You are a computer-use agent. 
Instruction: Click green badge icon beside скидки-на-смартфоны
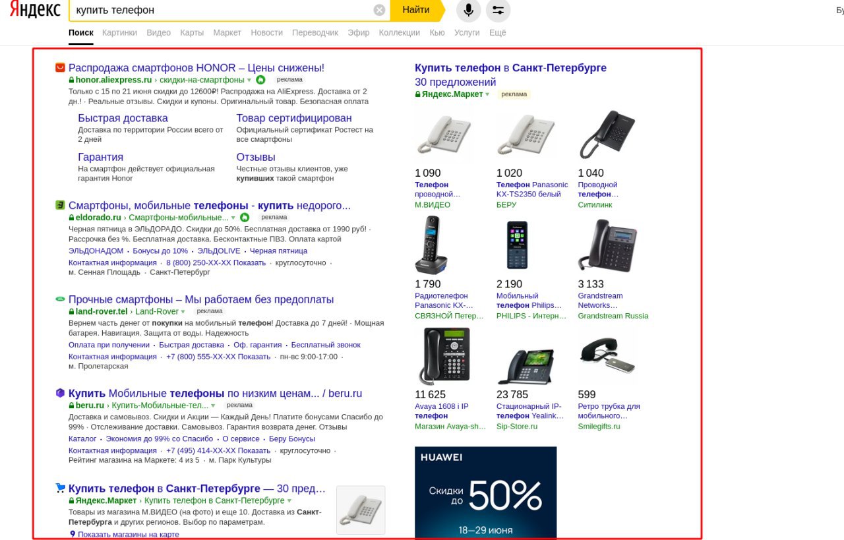point(260,80)
